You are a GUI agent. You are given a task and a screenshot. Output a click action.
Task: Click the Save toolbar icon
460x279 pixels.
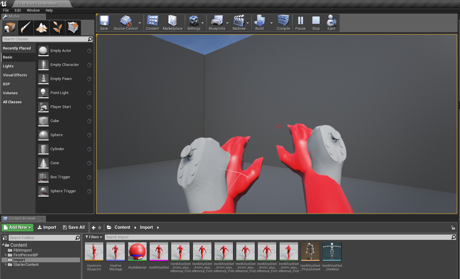coord(104,23)
